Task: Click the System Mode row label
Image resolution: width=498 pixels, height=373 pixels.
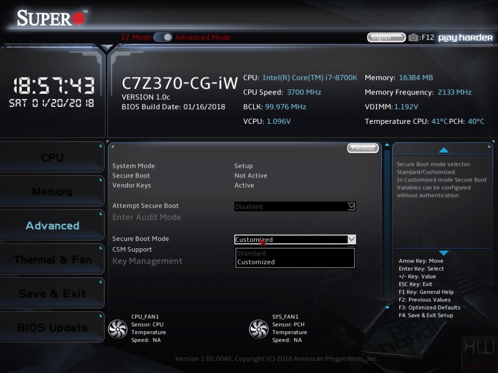Action: click(134, 166)
